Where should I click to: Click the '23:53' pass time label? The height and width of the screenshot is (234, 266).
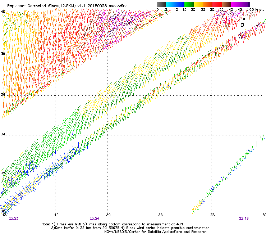[x=13, y=219]
